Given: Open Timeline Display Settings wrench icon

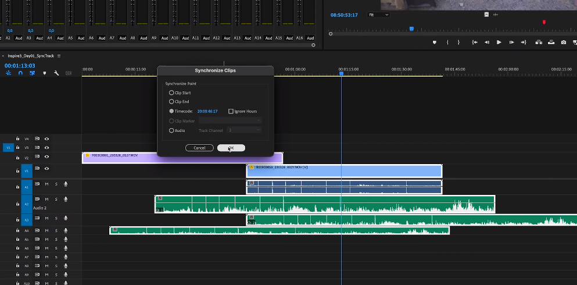Looking at the screenshot, I should [x=56, y=73].
